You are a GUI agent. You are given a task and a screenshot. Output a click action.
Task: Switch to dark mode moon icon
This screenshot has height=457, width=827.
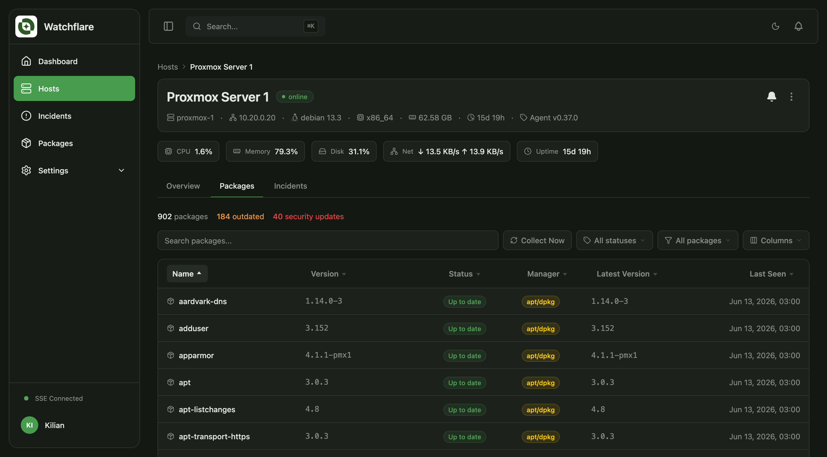[x=775, y=26]
